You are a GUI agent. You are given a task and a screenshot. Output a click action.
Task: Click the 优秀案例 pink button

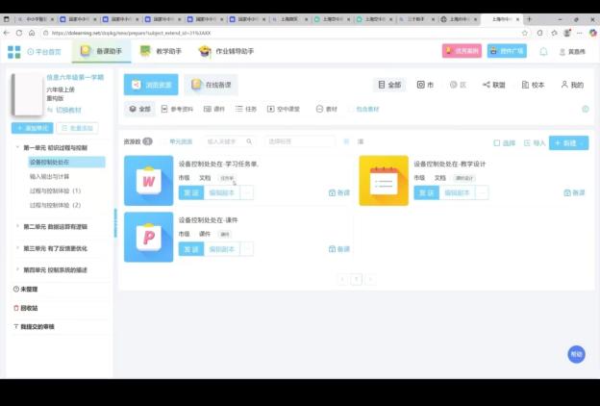pyautogui.click(x=462, y=52)
